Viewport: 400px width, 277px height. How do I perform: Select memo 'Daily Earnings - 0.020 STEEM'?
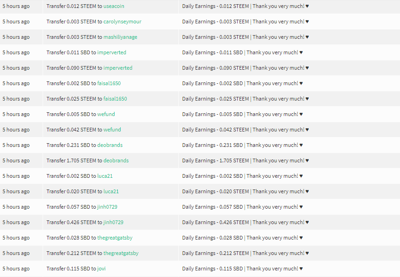215,191
